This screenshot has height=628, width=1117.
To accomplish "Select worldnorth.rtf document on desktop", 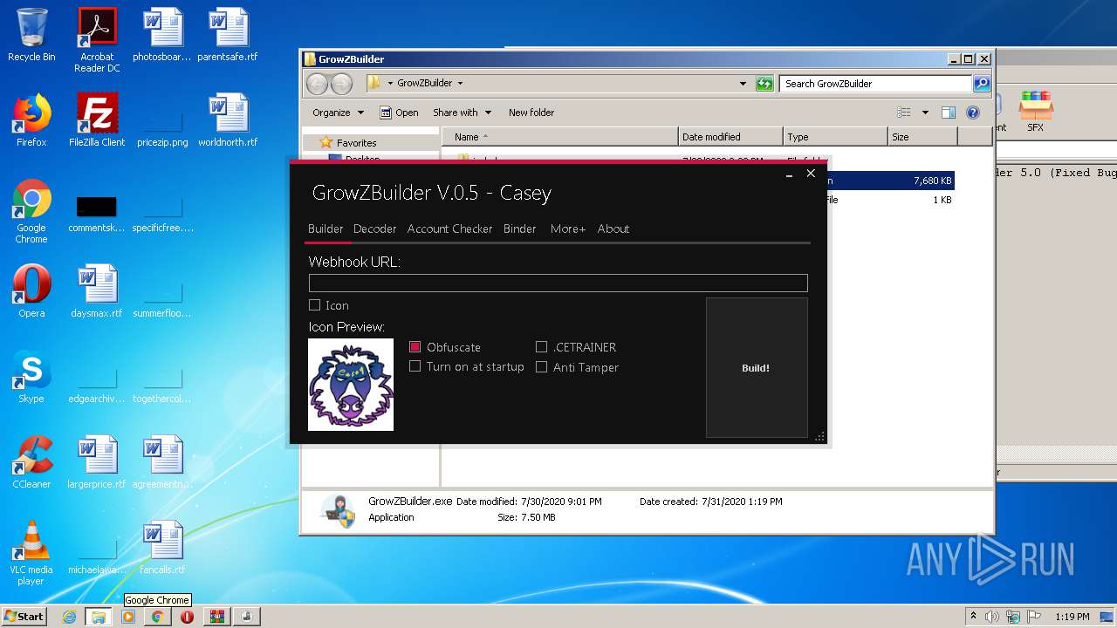I will (228, 120).
